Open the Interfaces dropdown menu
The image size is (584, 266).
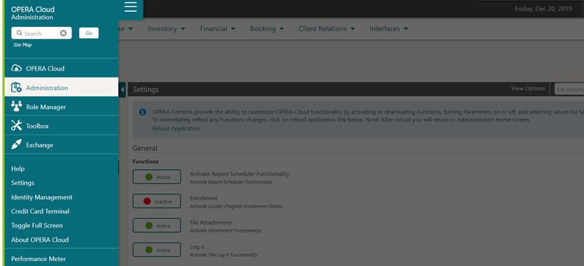tap(388, 29)
